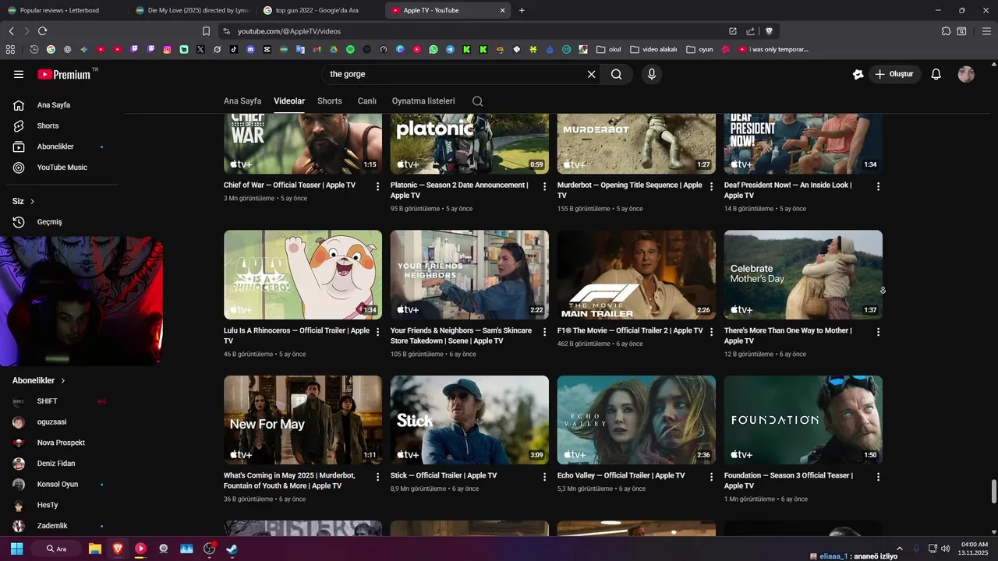The image size is (998, 561).
Task: Switch to Canlı channel tab
Action: 367,101
